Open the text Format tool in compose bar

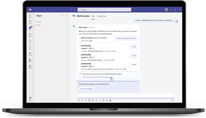79,100
